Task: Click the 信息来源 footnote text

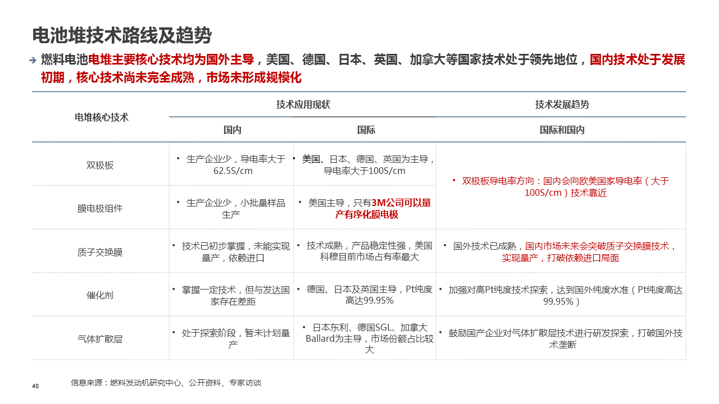Action: (166, 383)
